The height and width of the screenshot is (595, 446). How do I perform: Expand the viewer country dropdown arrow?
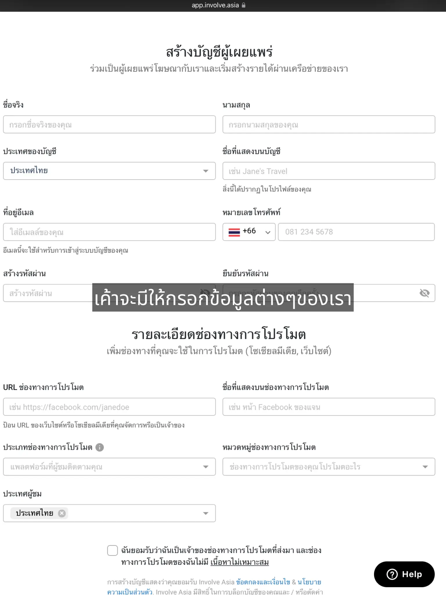point(206,513)
